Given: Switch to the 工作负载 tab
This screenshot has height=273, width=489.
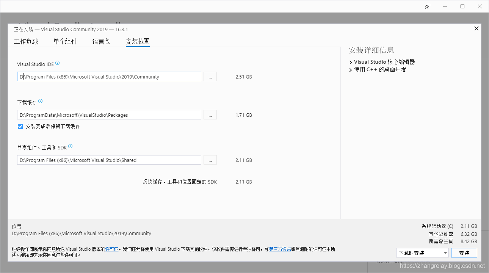Looking at the screenshot, I should [26, 41].
